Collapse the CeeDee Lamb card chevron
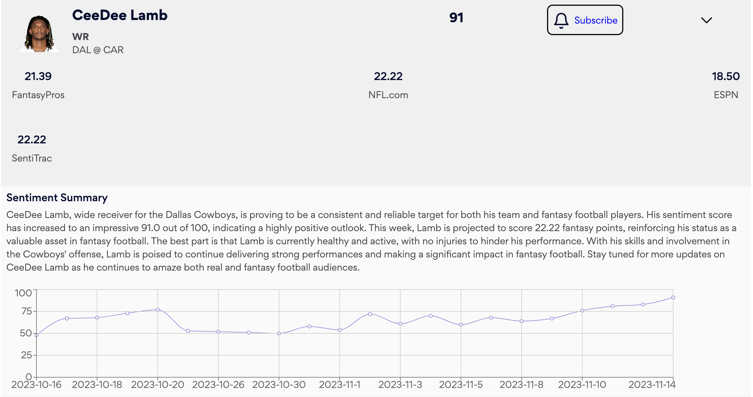Image resolution: width=753 pixels, height=397 pixels. tap(706, 20)
